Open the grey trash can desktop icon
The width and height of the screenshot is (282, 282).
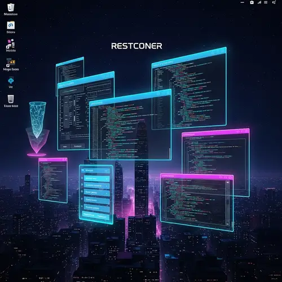[x=11, y=99]
